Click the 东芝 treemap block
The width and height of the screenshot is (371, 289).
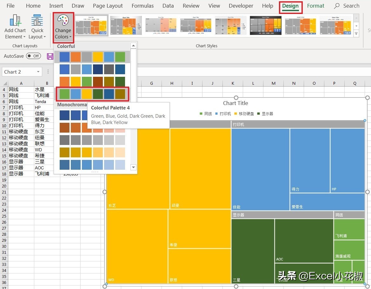tap(138, 169)
